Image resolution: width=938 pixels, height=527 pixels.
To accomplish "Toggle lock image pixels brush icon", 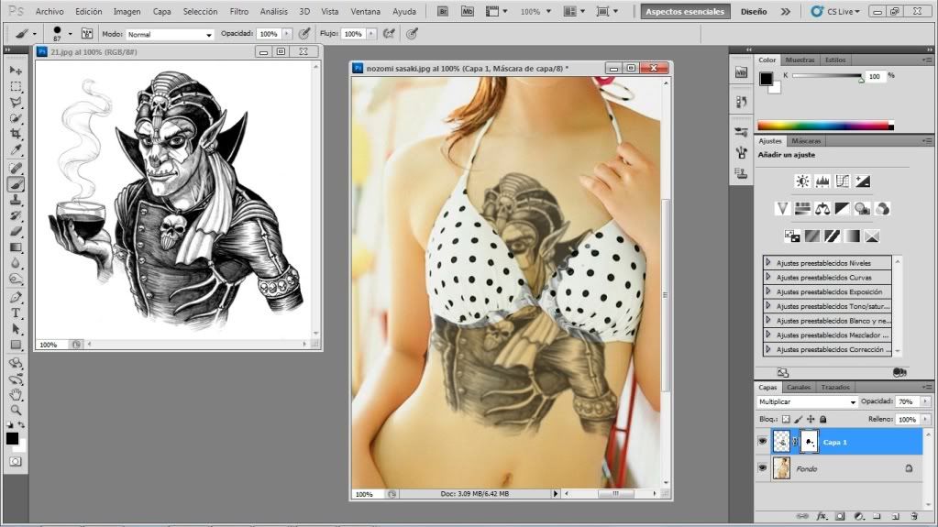I will [798, 420].
